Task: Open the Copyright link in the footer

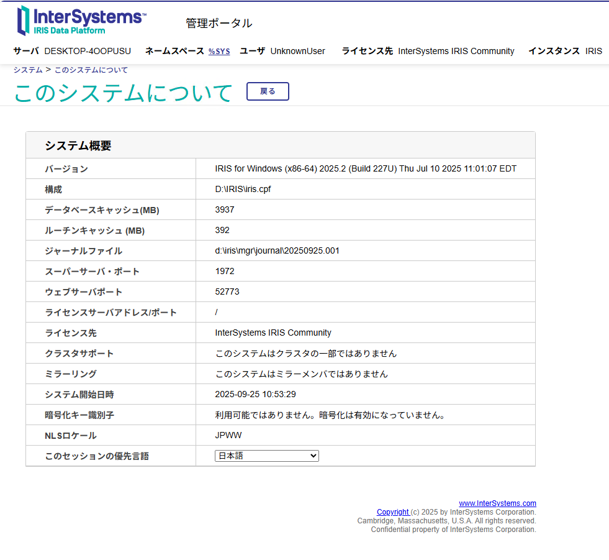Action: 392,512
